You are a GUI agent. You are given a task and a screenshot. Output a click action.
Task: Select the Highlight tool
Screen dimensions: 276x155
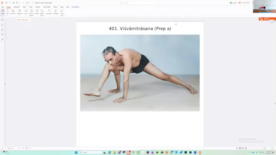tap(56, 12)
